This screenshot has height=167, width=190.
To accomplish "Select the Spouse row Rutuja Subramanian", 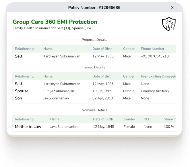I will tap(94, 91).
